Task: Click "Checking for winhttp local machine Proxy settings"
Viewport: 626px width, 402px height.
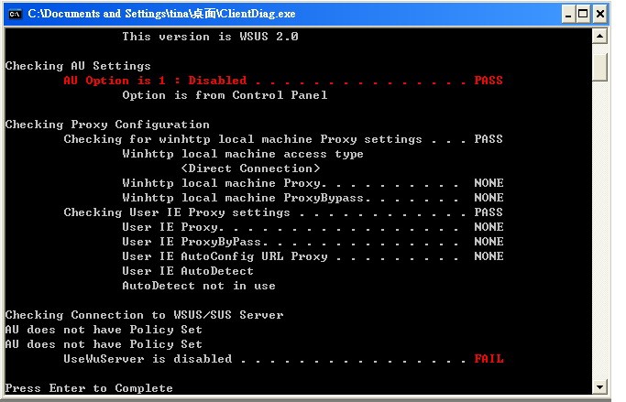Action: pyautogui.click(x=243, y=139)
